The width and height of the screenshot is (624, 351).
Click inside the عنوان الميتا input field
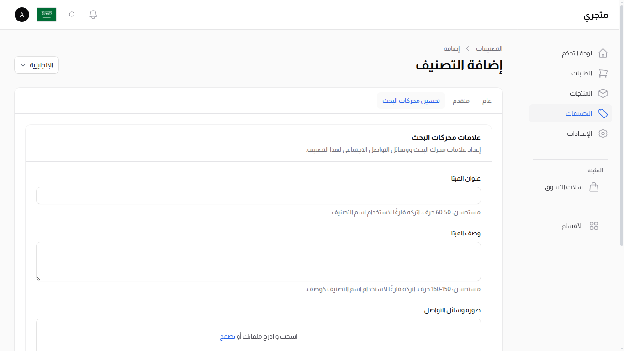click(258, 196)
